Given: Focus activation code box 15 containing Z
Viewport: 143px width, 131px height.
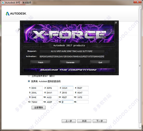Looking at the screenshot, I should (x=67, y=102).
